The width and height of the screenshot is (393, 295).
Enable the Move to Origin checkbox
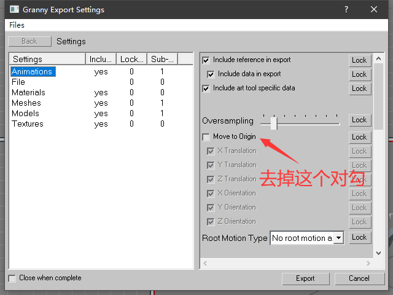pos(206,137)
